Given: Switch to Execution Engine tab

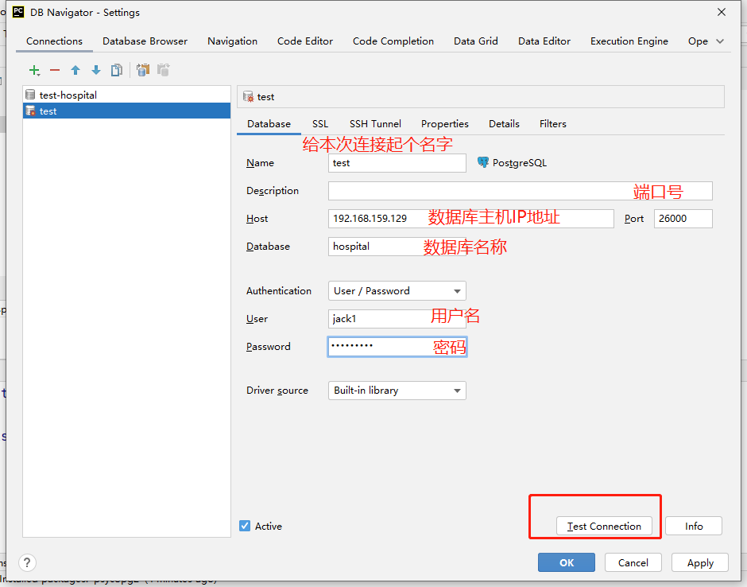Looking at the screenshot, I should click(629, 41).
